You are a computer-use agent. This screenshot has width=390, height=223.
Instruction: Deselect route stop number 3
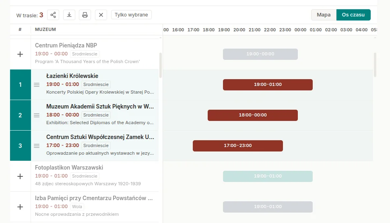[x=20, y=146]
